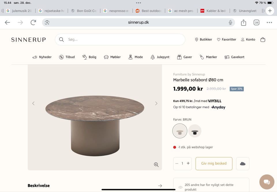Screen dimensions: 277x192
Task: Zoom product image with magnifier icon
Action: (156, 165)
